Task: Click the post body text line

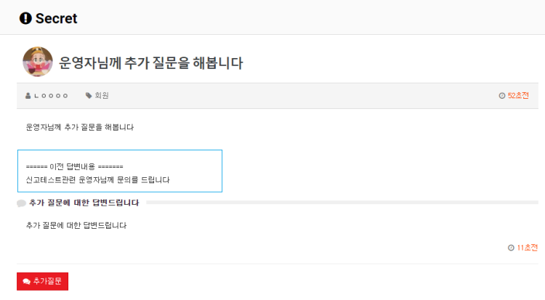Action: tap(79, 127)
